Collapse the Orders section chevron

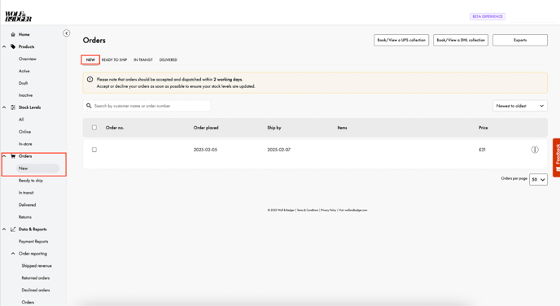point(4,156)
